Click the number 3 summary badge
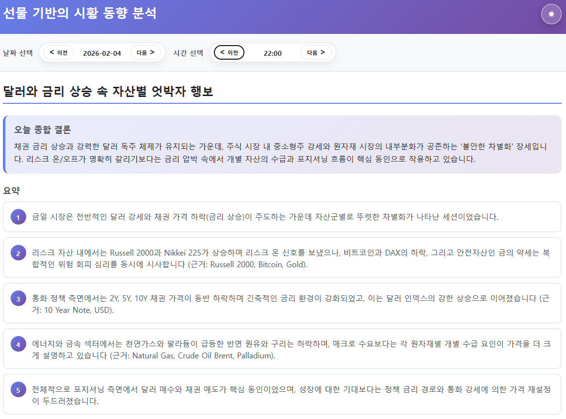This screenshot has width=566, height=419. pyautogui.click(x=18, y=299)
